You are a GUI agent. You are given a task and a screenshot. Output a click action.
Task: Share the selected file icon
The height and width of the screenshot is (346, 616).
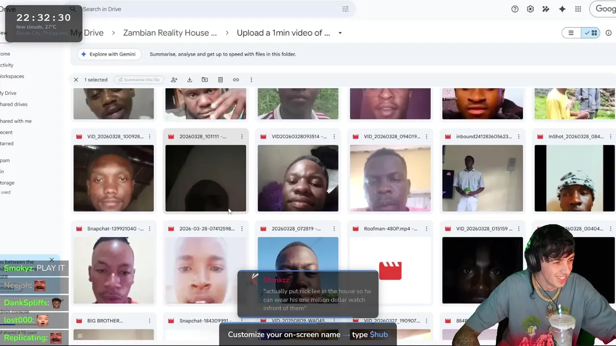coord(174,80)
